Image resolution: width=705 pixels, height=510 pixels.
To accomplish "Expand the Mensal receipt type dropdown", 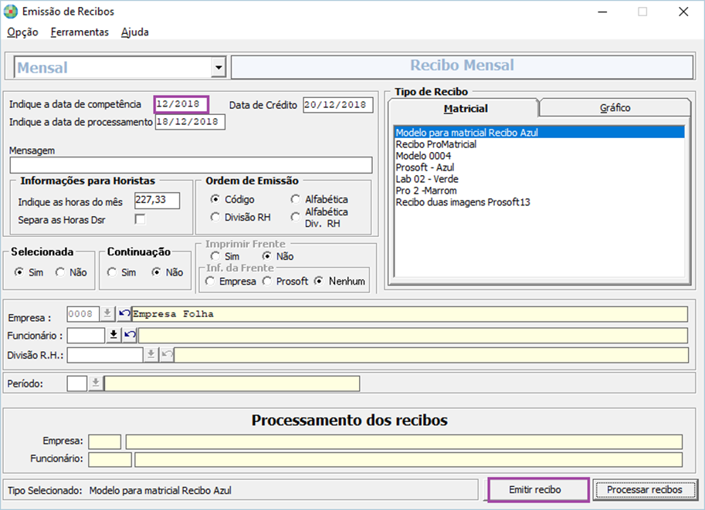I will (219, 68).
